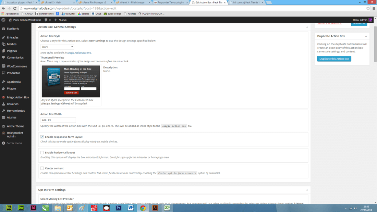This screenshot has width=377, height=212.
Task: Switch to Responder Tema plugins tab
Action: tap(170, 2)
